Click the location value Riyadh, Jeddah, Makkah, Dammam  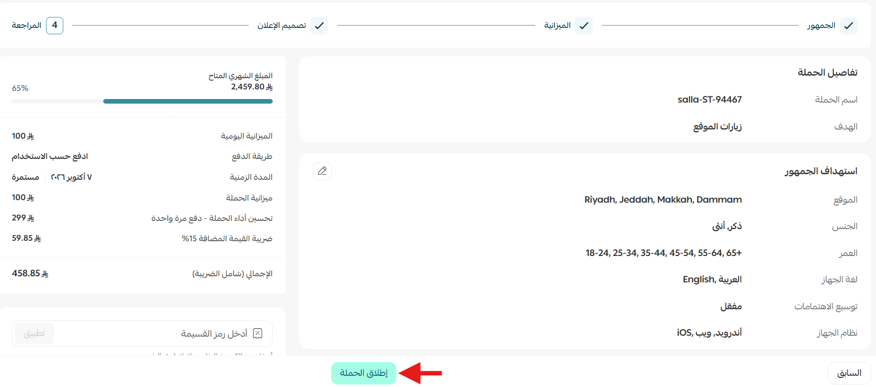[663, 200]
